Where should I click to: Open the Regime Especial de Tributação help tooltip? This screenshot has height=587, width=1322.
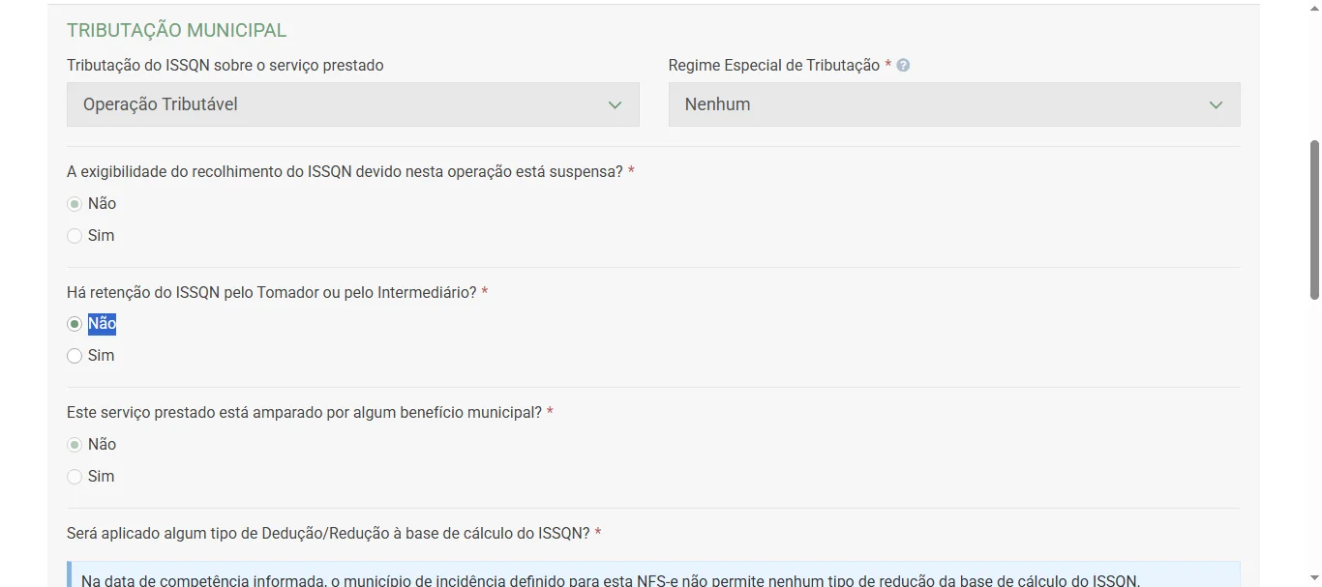click(x=902, y=64)
